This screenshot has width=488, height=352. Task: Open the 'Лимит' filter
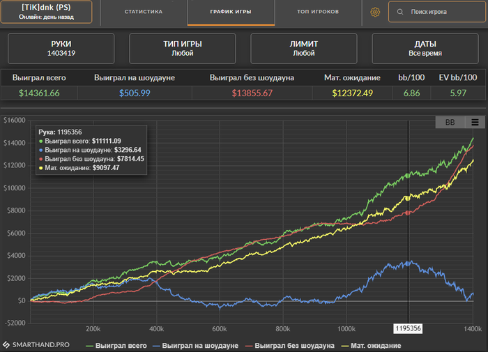(x=304, y=49)
